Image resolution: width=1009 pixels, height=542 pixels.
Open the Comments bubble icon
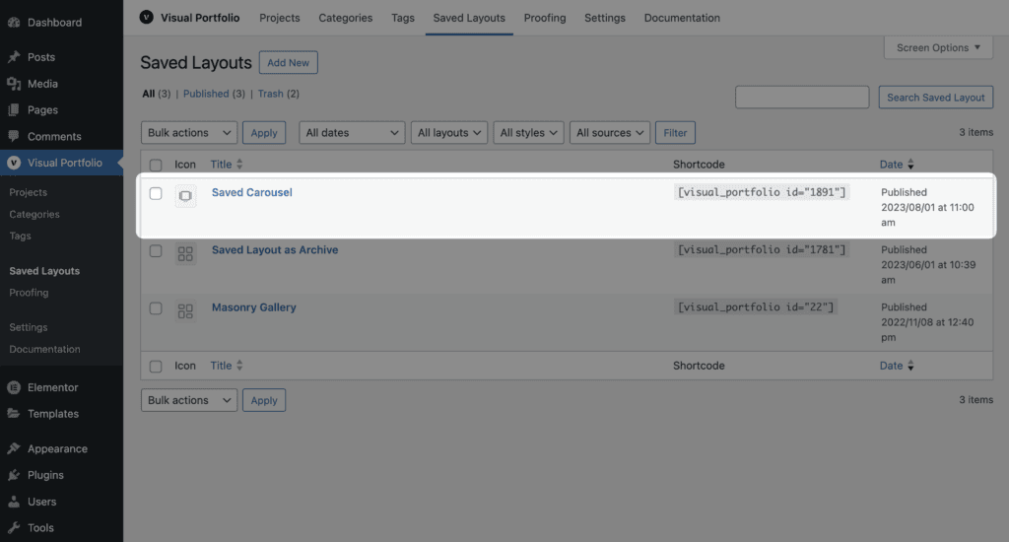[14, 136]
